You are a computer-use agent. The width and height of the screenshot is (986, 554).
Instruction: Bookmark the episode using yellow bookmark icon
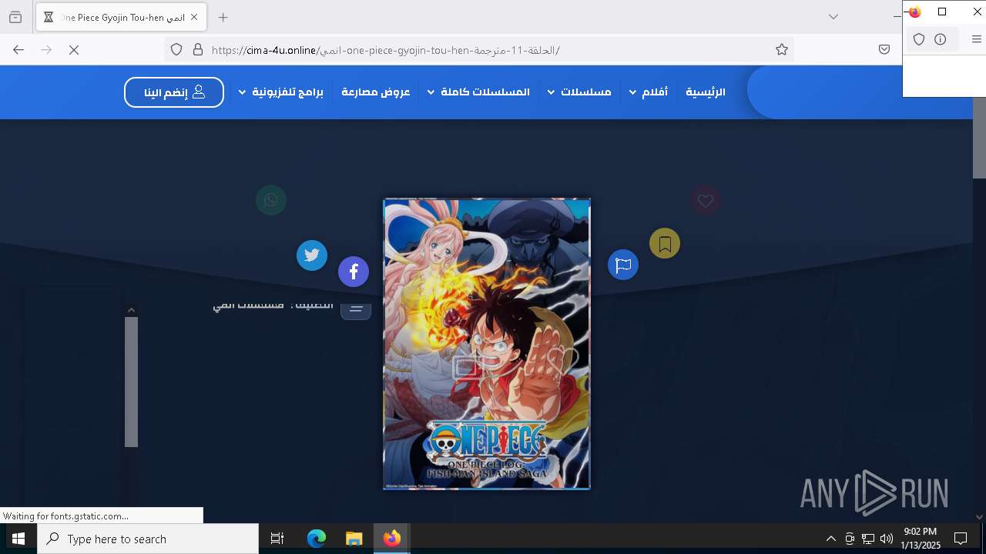click(665, 244)
